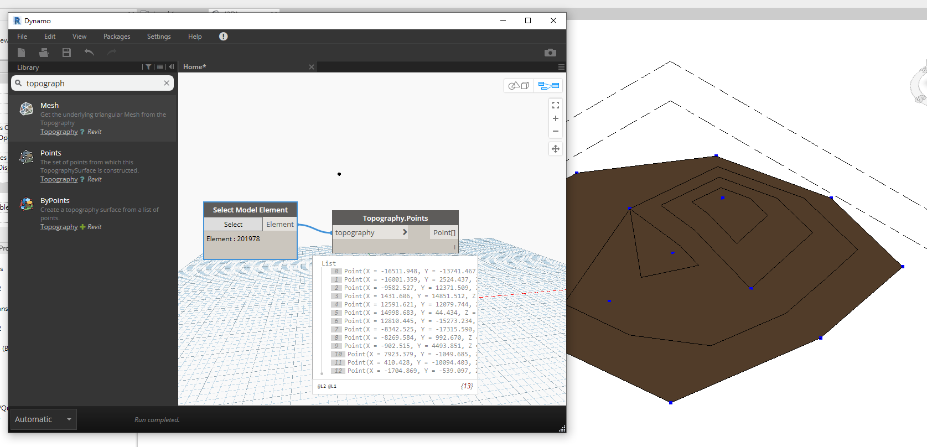Open the Help menu
This screenshot has height=447, width=927.
click(x=195, y=37)
